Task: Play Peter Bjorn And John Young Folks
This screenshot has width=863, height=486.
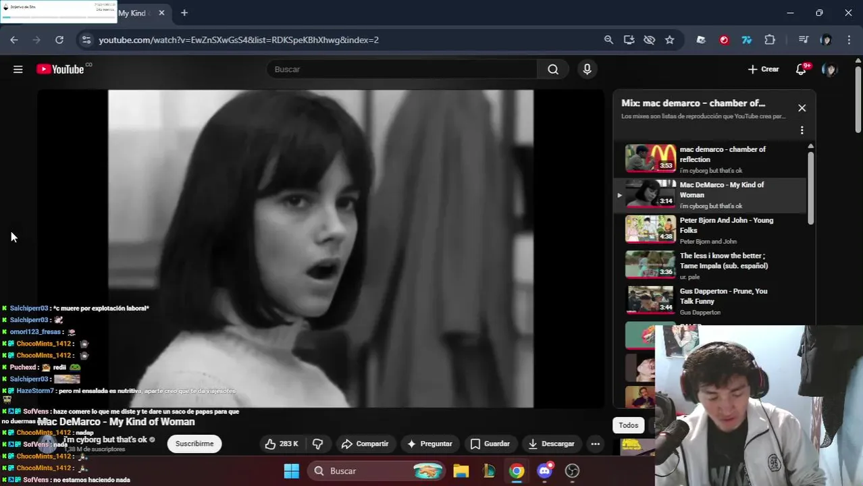Action: 709,230
